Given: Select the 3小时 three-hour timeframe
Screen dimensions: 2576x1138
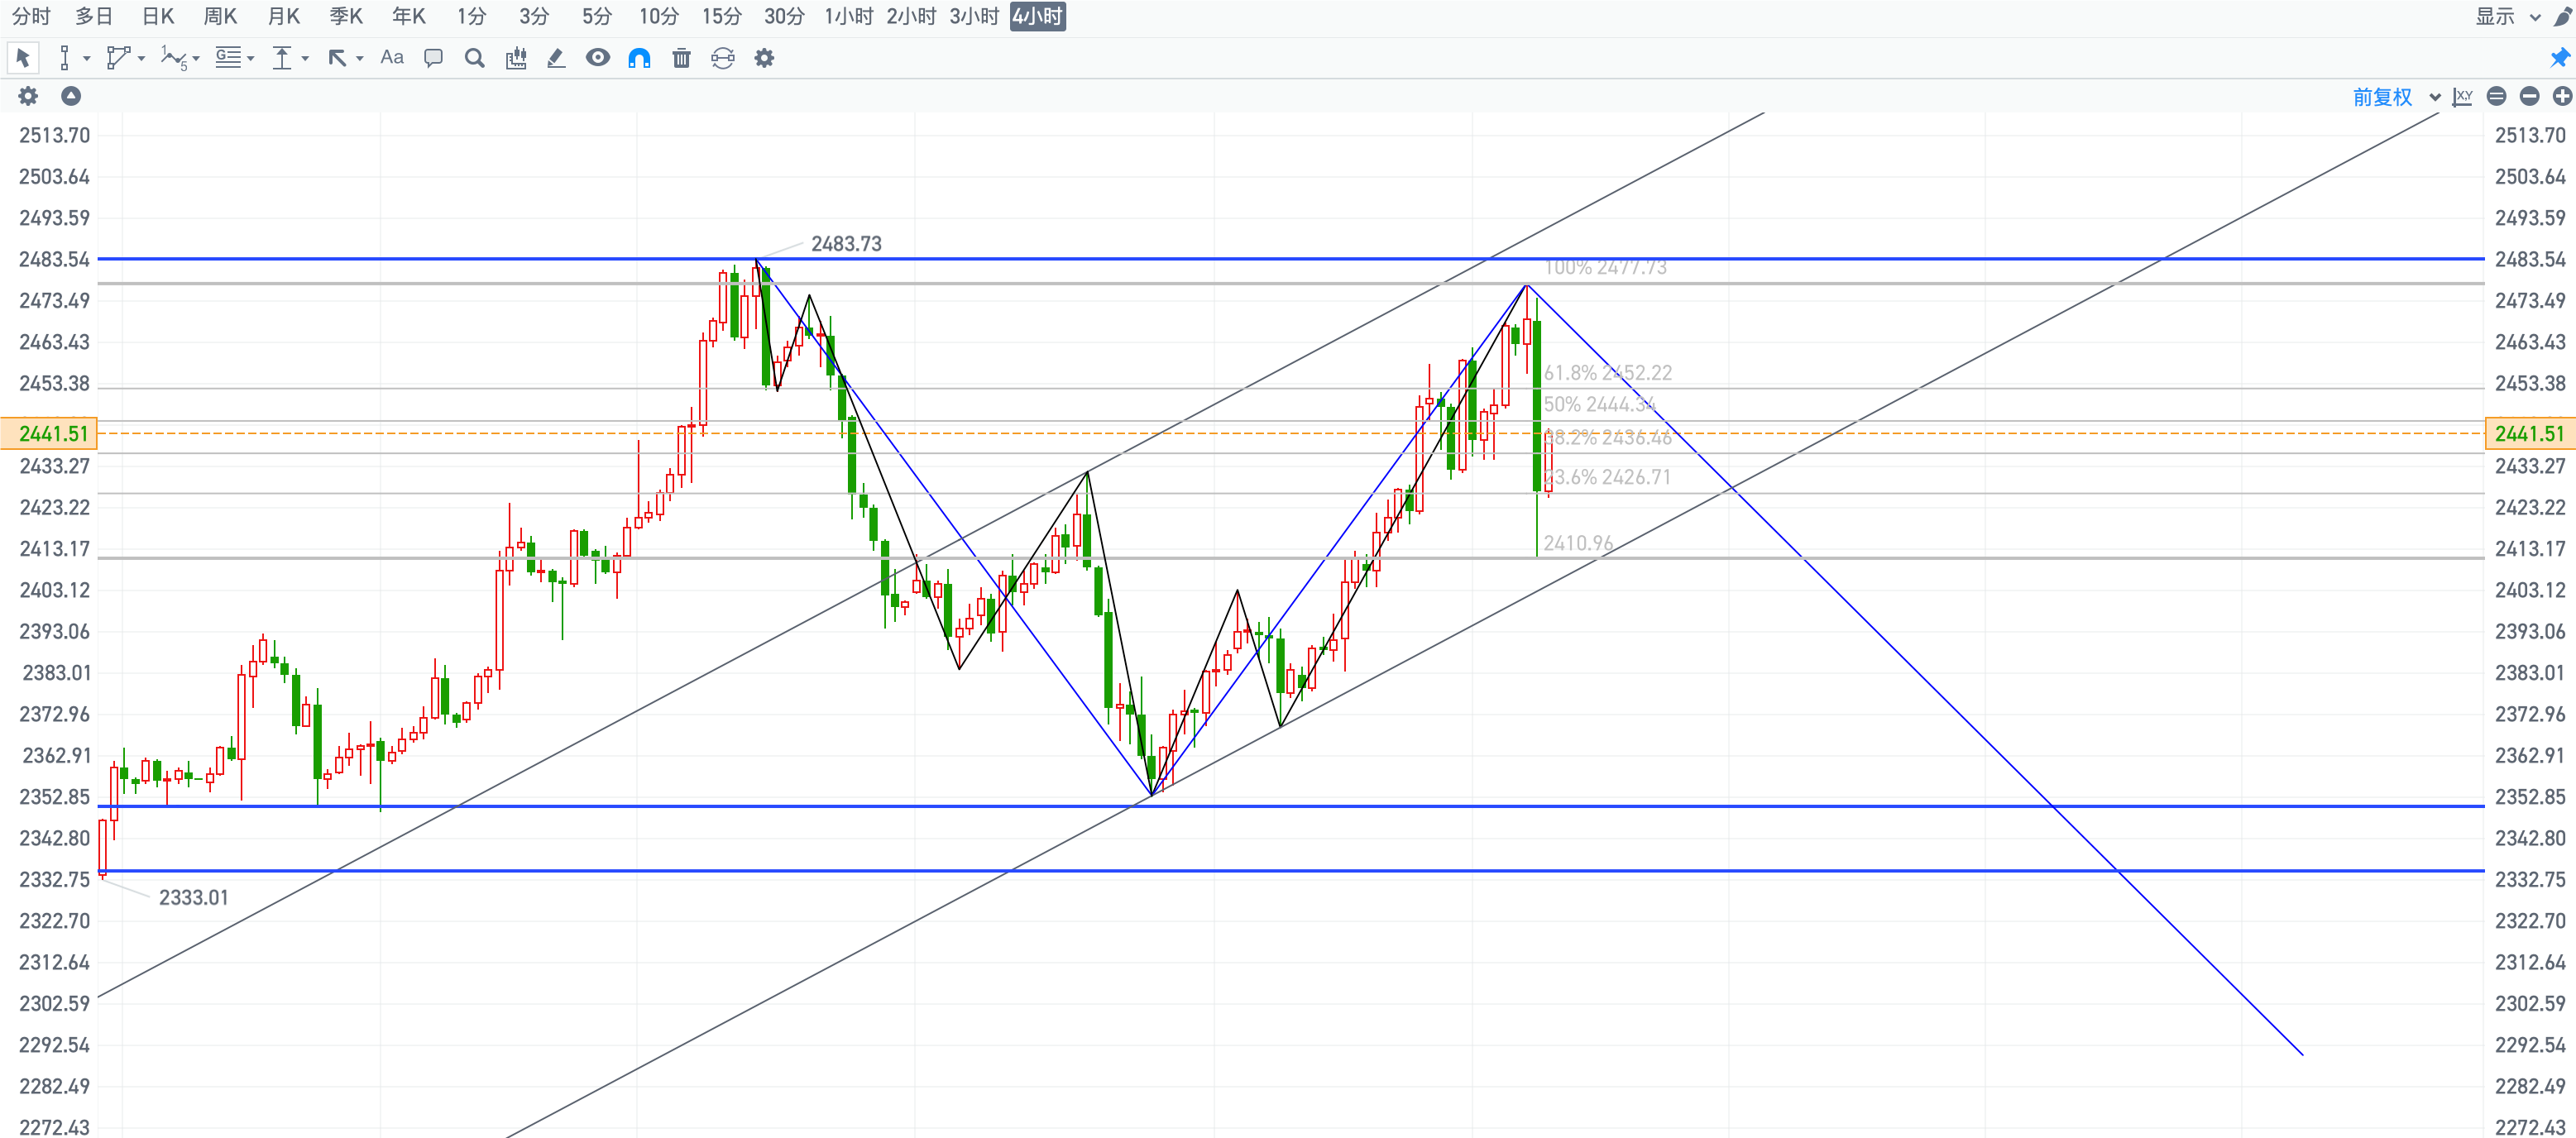Looking at the screenshot, I should pyautogui.click(x=974, y=16).
